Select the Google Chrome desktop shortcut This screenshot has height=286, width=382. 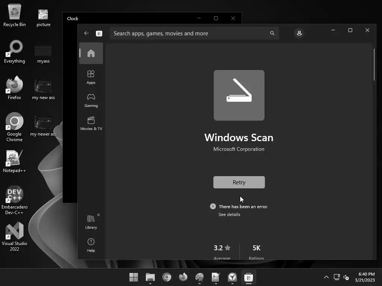(15, 127)
